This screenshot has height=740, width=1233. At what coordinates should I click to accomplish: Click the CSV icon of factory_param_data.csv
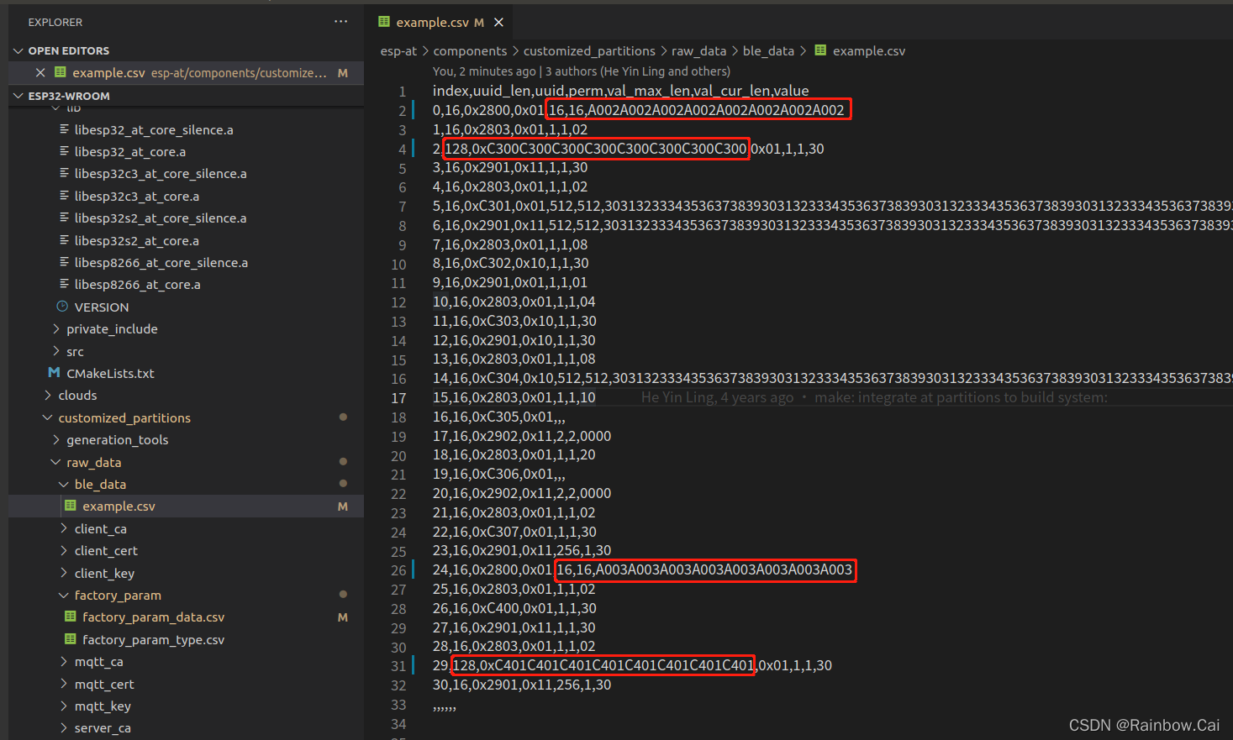71,617
